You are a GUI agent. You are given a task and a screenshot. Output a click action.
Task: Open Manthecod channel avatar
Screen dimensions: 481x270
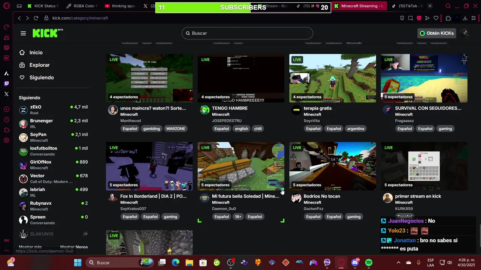point(113,110)
